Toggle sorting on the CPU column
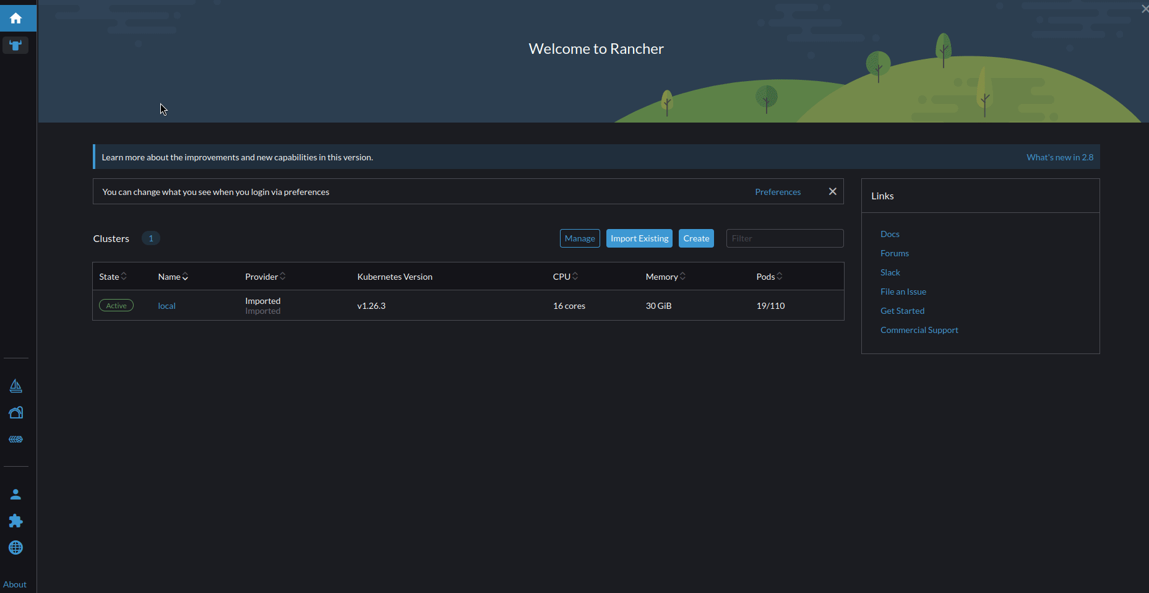Viewport: 1149px width, 593px height. 564,276
